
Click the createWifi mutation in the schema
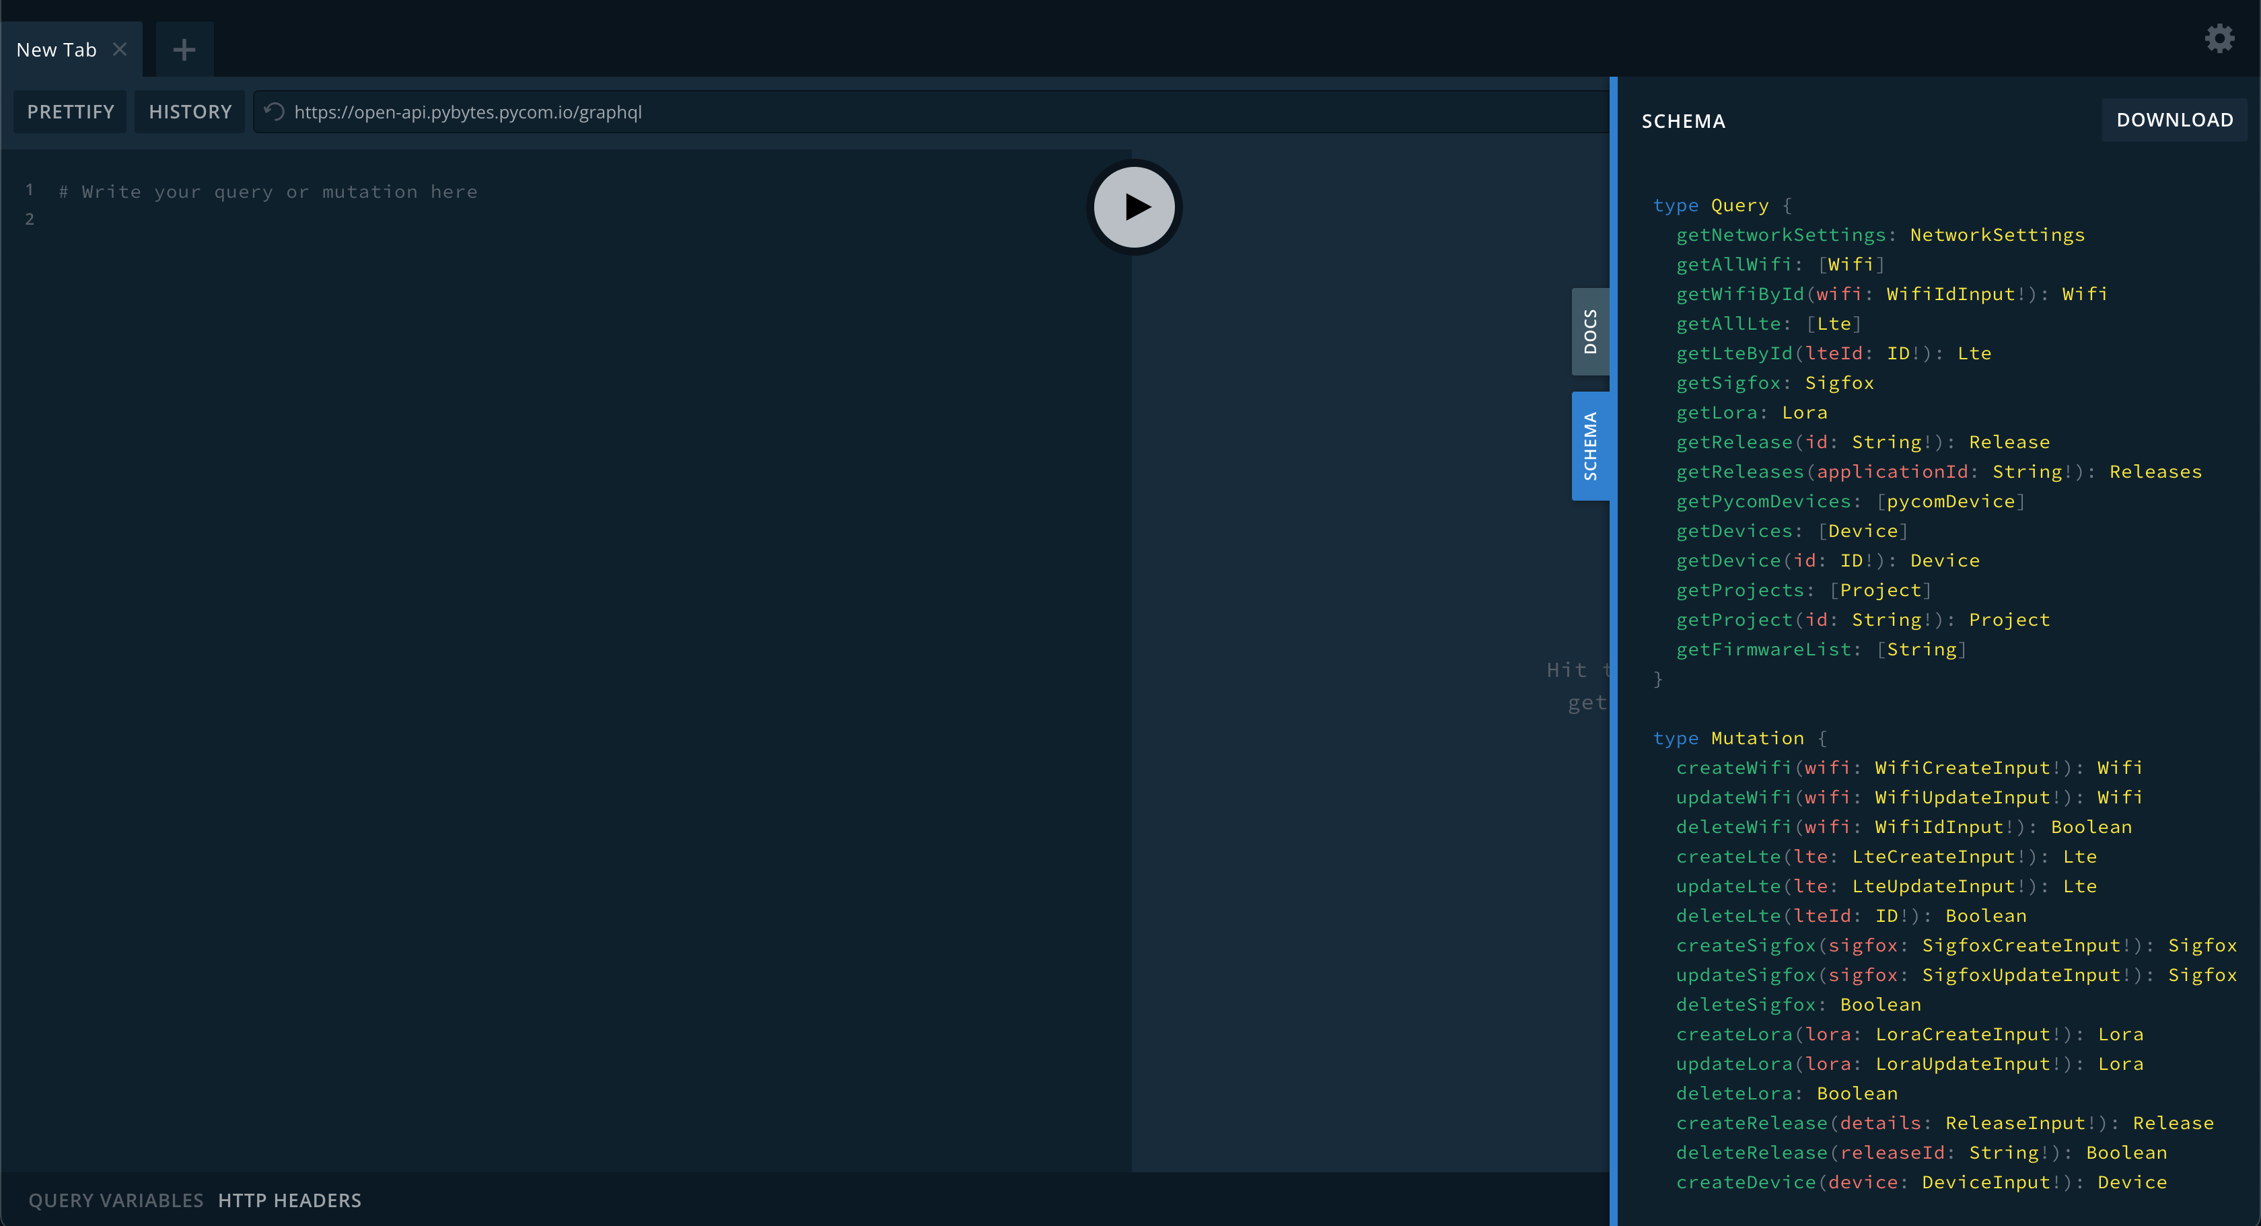click(x=1733, y=767)
